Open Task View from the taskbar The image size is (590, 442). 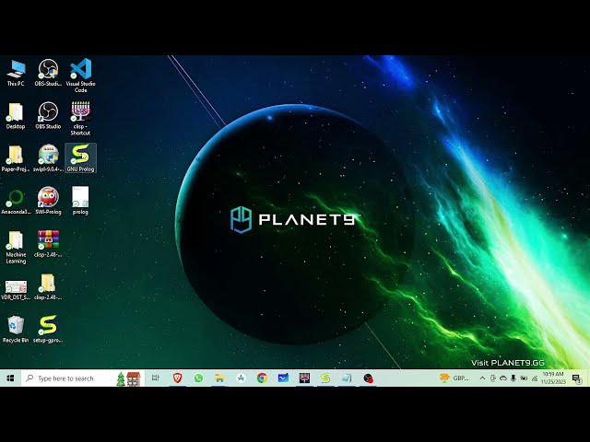click(156, 378)
